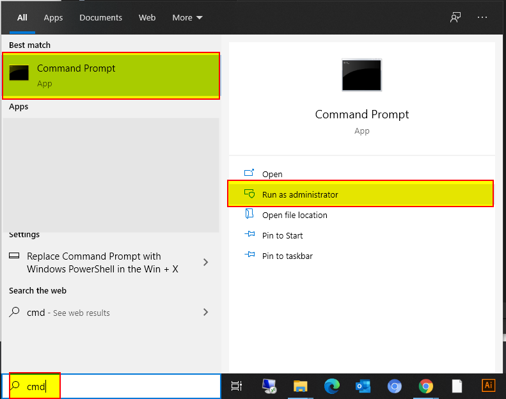
Task: Launch Google Chrome from the taskbar
Action: point(425,386)
